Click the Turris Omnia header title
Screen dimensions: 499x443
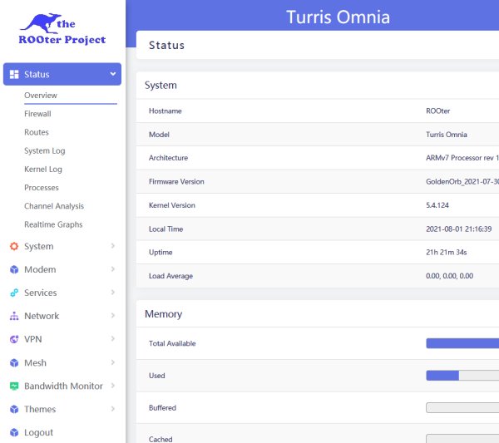[x=338, y=17]
